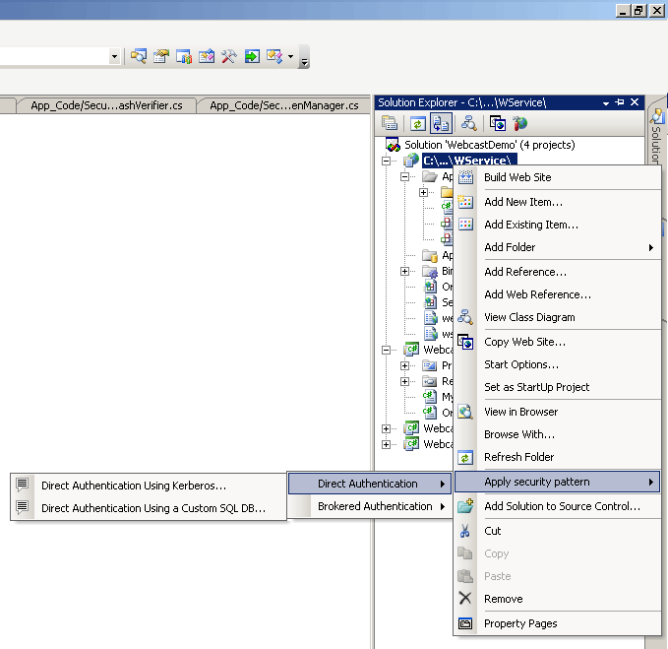This screenshot has width=668, height=649.
Task: Choose Refresh Folder menu entry
Action: point(558,457)
